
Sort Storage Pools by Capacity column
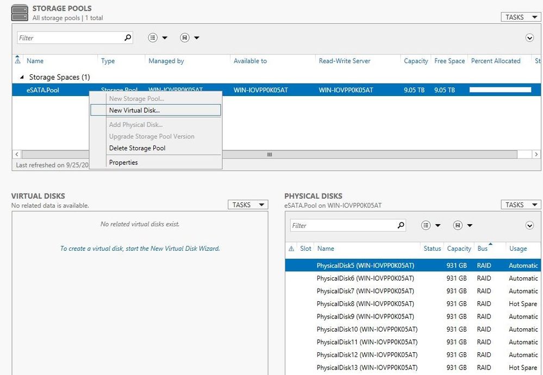point(416,61)
